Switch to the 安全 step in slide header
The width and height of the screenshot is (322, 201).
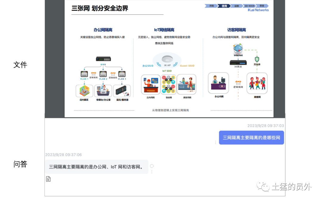[262, 6]
